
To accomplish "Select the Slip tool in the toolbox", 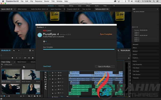I will tap(46, 79).
